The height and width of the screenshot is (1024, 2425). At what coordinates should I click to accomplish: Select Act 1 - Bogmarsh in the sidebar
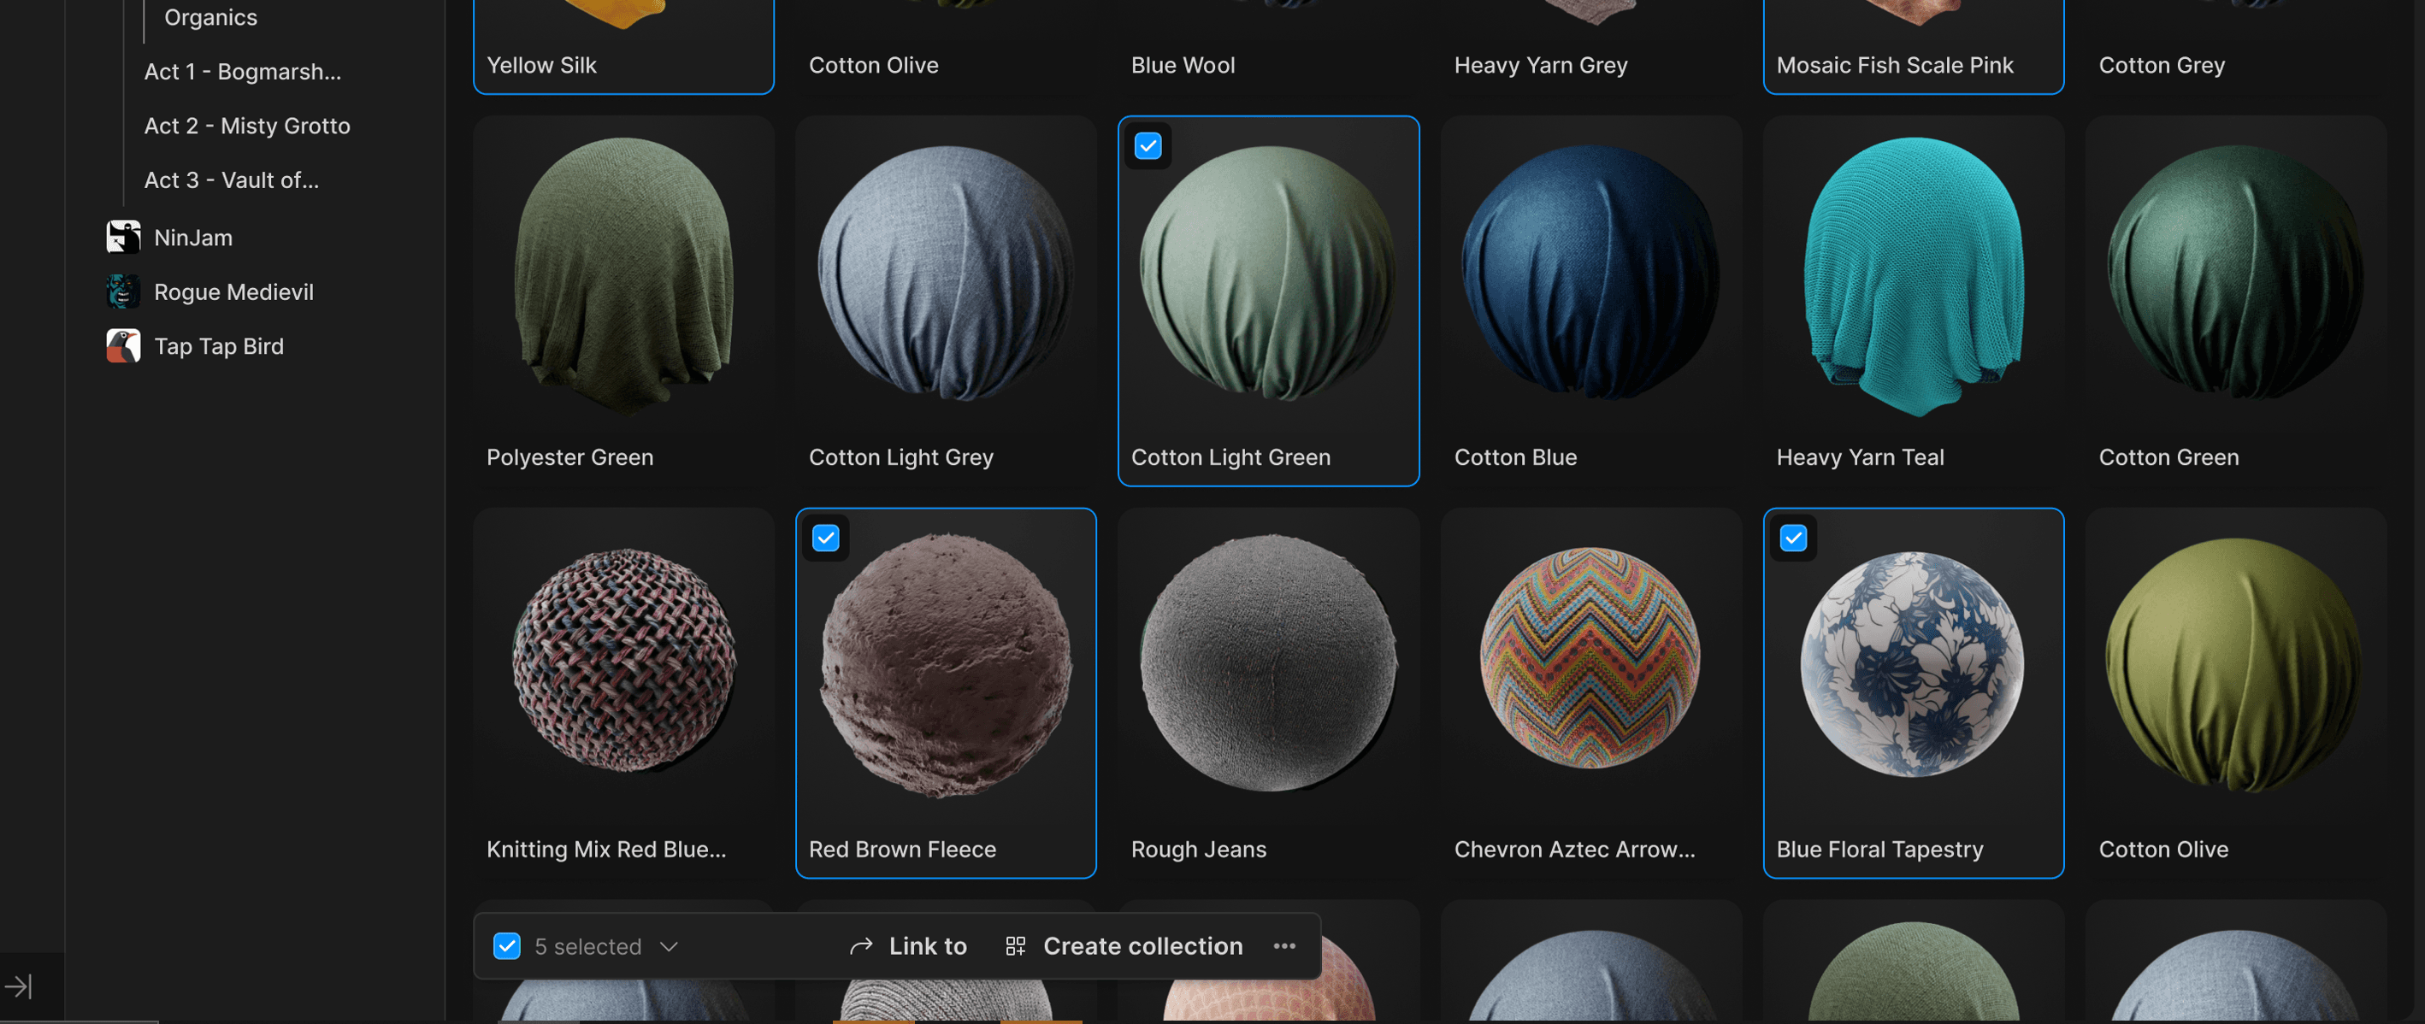[x=243, y=71]
